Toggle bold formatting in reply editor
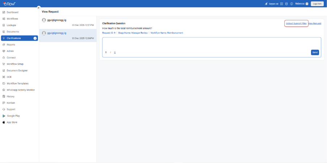The height and width of the screenshot is (163, 327). tap(106, 52)
